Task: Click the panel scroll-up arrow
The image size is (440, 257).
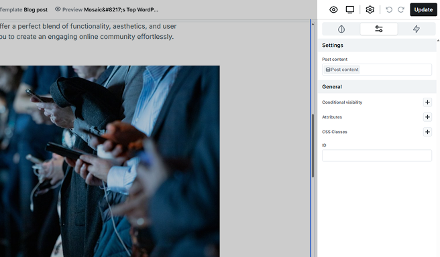Action: (438, 41)
